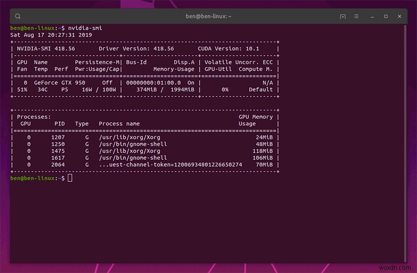Image resolution: width=417 pixels, height=273 pixels.
Task: Maximize the terminal window
Action: point(386,17)
